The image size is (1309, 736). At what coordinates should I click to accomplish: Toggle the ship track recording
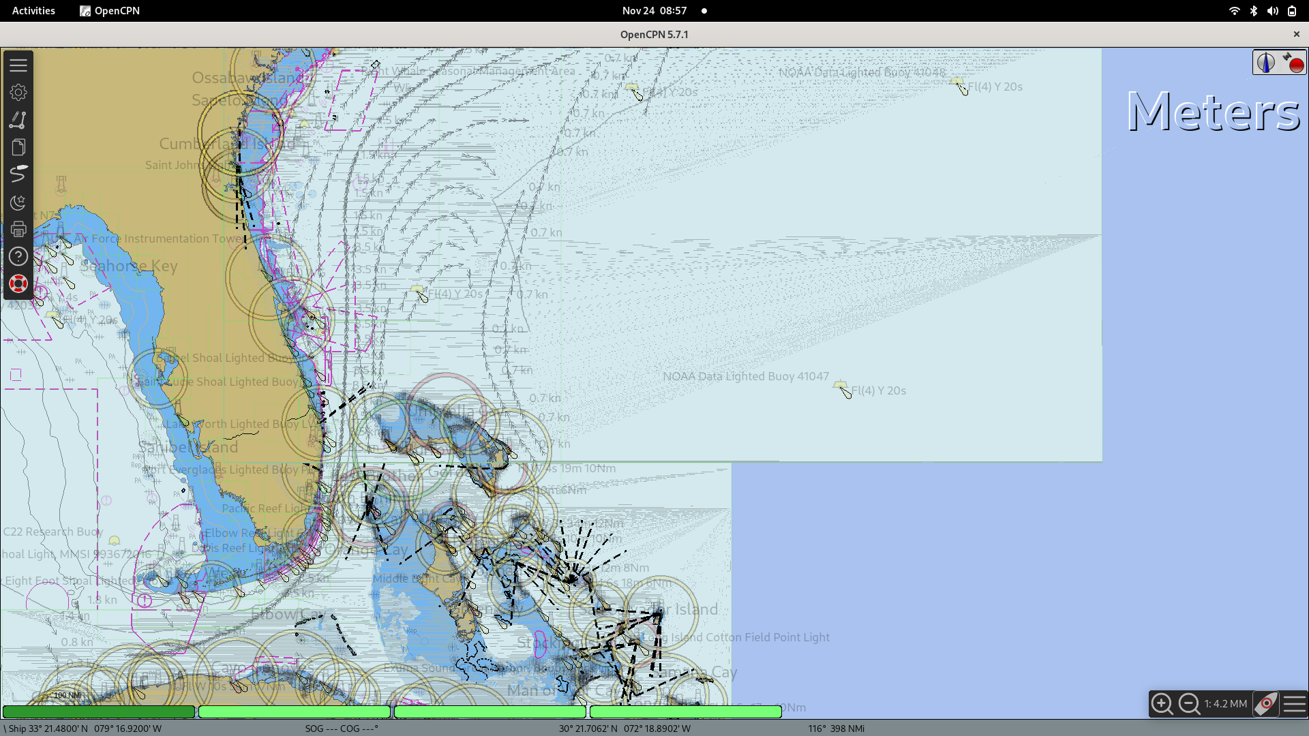click(x=18, y=174)
